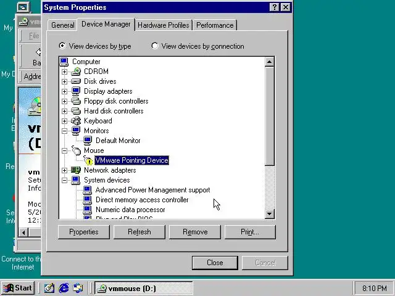Close System Properties via title bar X
The width and height of the screenshot is (395, 296).
click(285, 7)
